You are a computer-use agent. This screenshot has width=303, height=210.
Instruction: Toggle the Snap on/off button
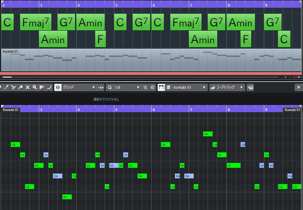point(58,88)
